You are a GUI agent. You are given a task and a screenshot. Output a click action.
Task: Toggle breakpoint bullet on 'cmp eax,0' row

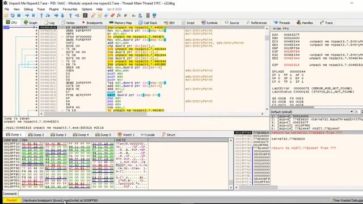pyautogui.click(x=36, y=107)
